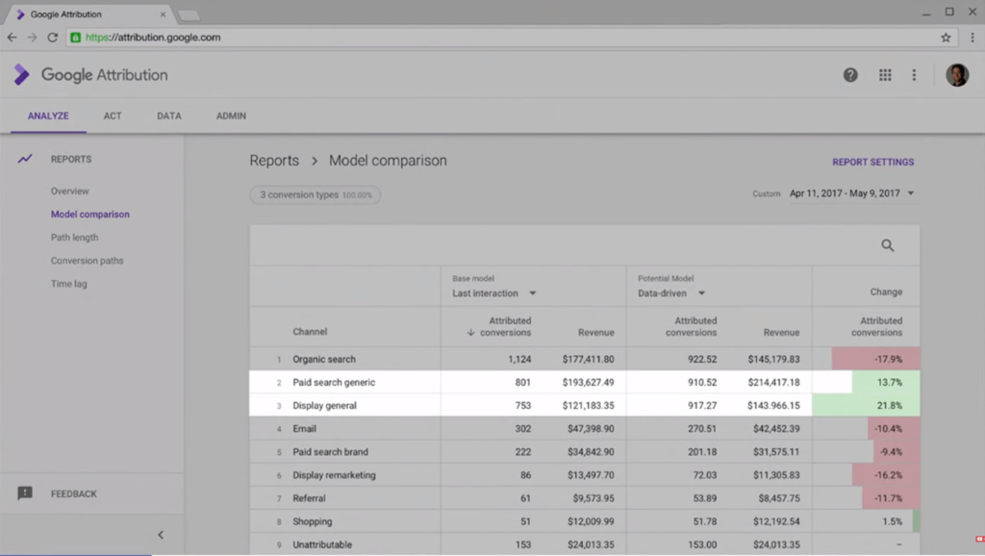Viewport: 985px width, 556px height.
Task: Select the Referral channel row
Action: pyautogui.click(x=584, y=498)
